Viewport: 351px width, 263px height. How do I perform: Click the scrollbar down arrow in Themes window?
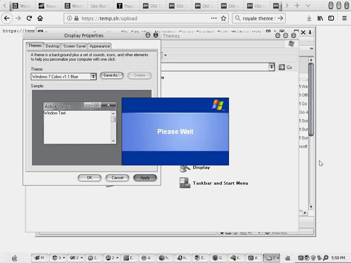[311, 207]
